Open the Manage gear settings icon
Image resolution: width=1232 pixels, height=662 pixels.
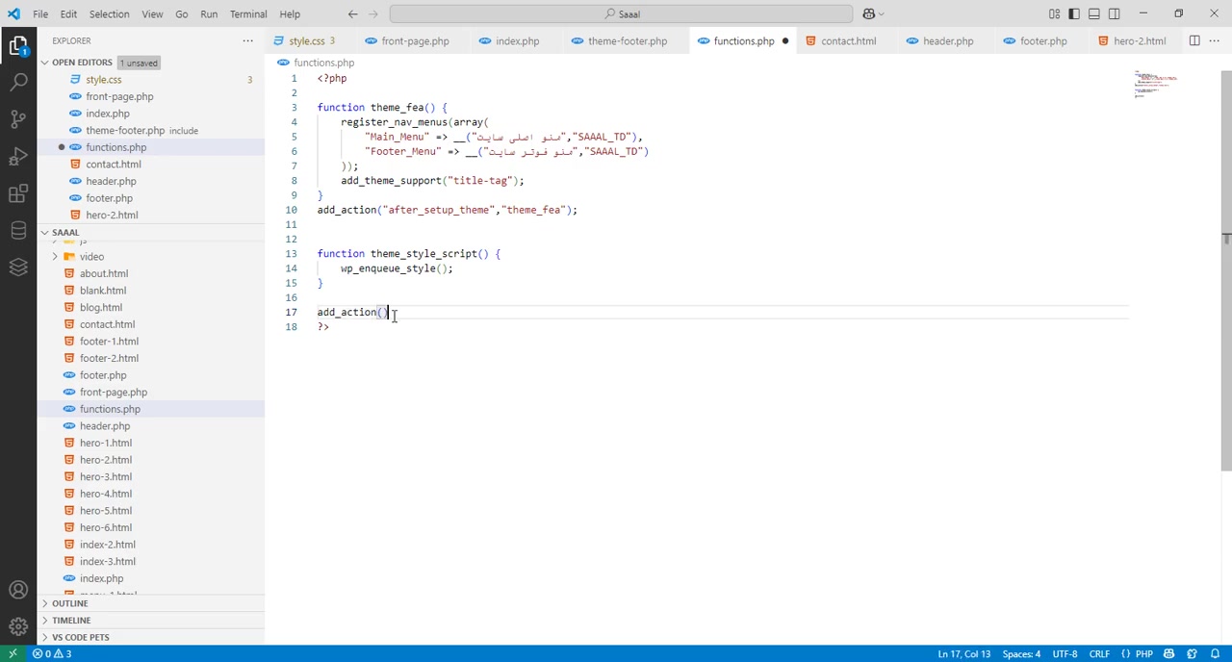18,626
